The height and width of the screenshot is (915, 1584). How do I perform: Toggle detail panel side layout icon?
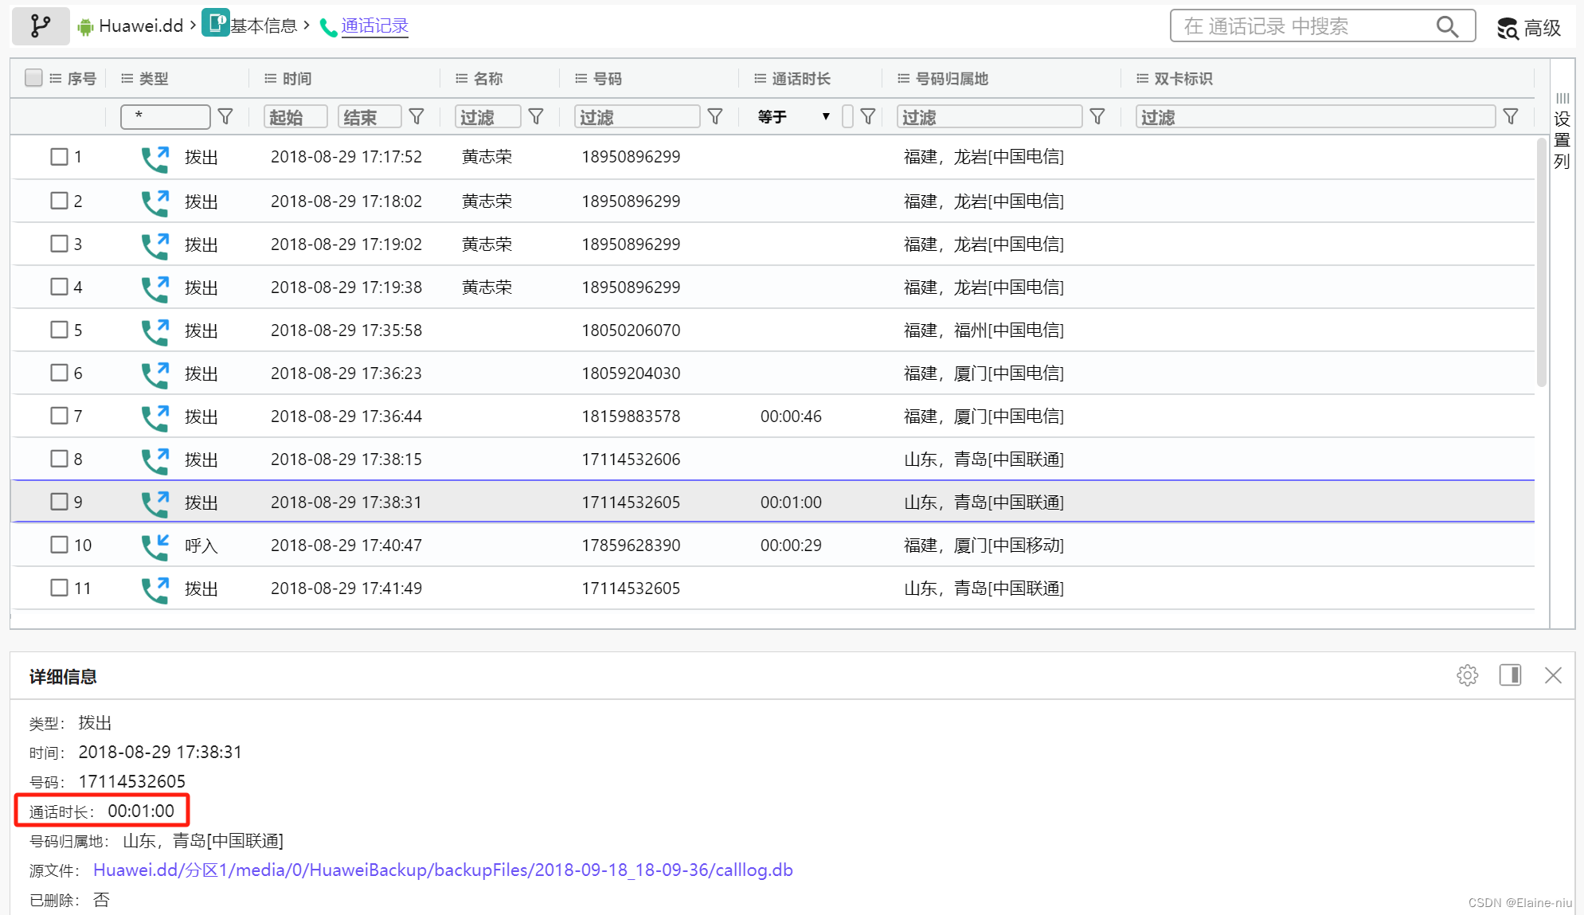click(x=1510, y=675)
